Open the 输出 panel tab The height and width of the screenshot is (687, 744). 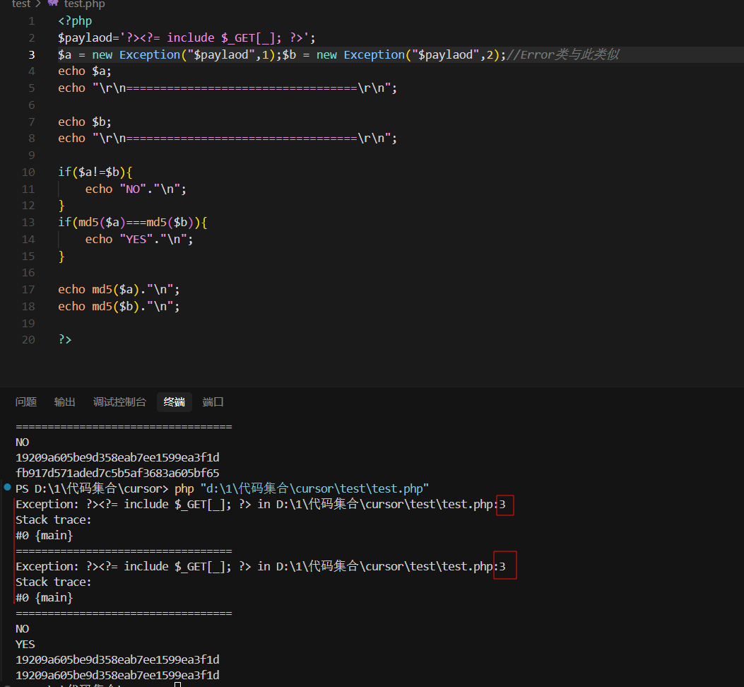tap(64, 402)
